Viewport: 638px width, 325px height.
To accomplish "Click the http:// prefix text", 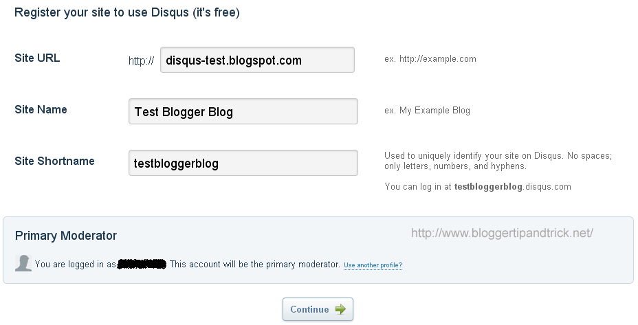I will 141,61.
